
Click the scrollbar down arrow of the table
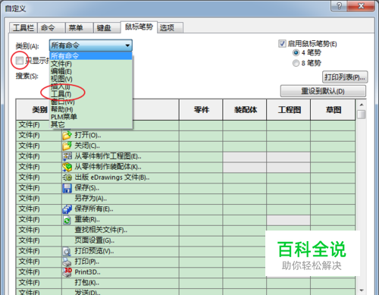coord(362,290)
